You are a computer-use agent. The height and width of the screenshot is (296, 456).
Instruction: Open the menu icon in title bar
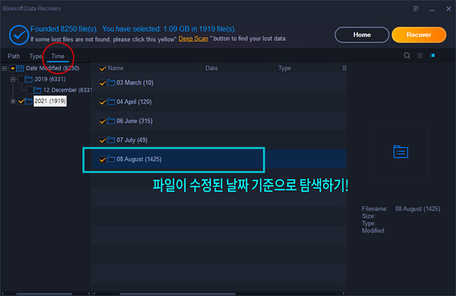[416, 9]
